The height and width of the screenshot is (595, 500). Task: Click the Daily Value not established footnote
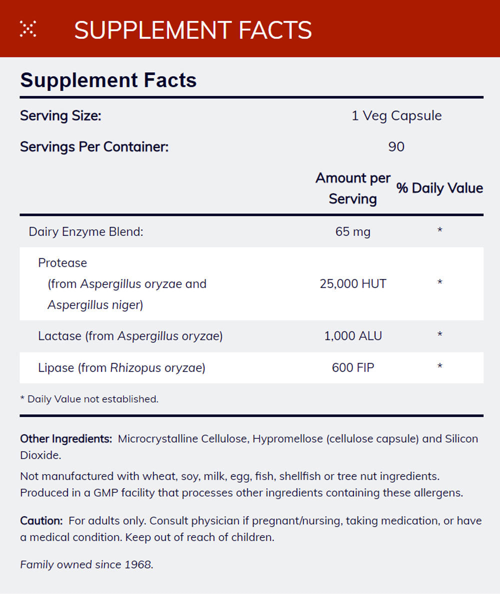pos(89,399)
